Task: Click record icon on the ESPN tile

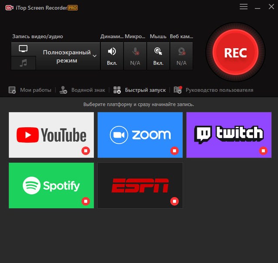Action: [174, 201]
